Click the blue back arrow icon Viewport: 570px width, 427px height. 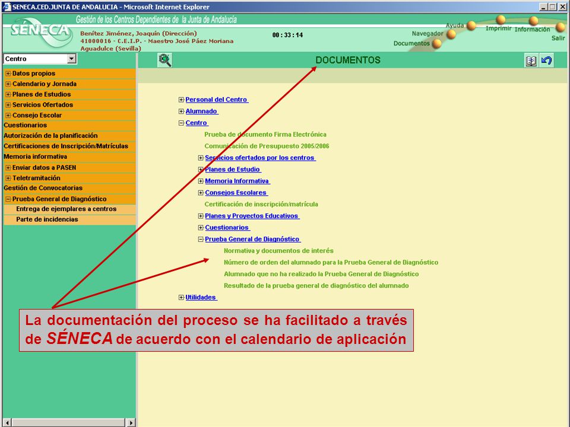[546, 60]
